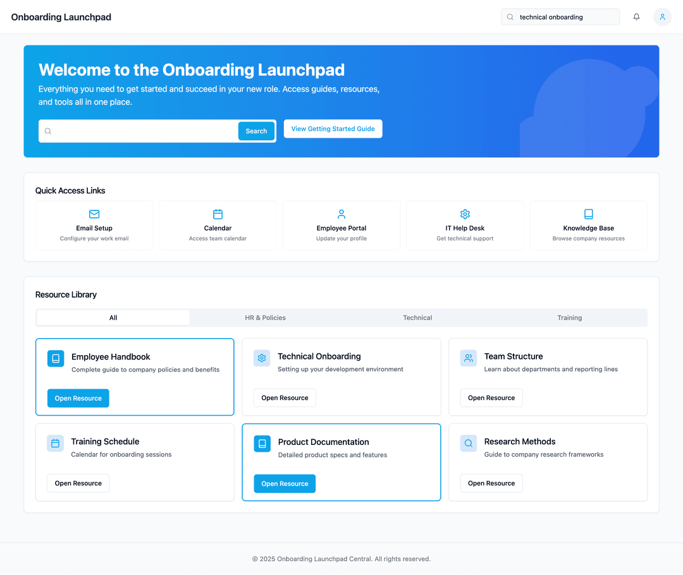This screenshot has width=683, height=575.
Task: Switch to the HR & Policies tab
Action: click(265, 318)
